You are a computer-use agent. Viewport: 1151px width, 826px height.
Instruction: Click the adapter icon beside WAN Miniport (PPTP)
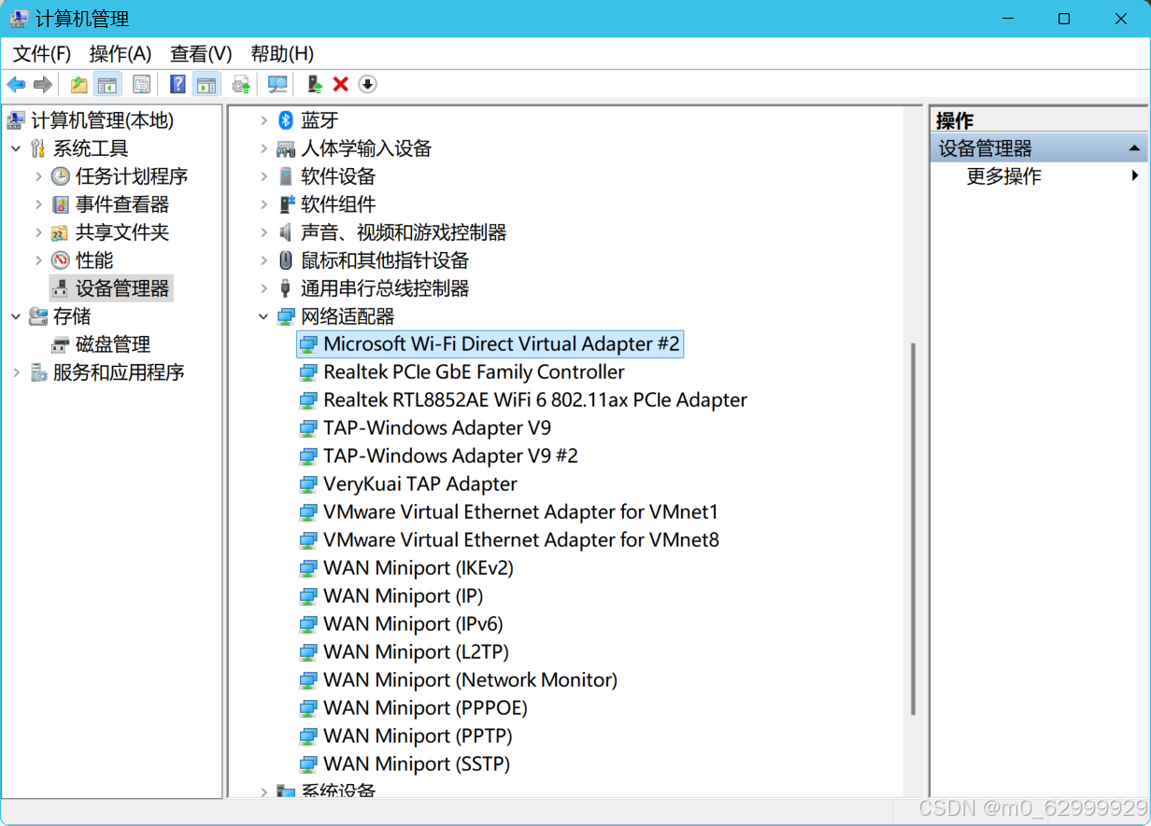(307, 736)
